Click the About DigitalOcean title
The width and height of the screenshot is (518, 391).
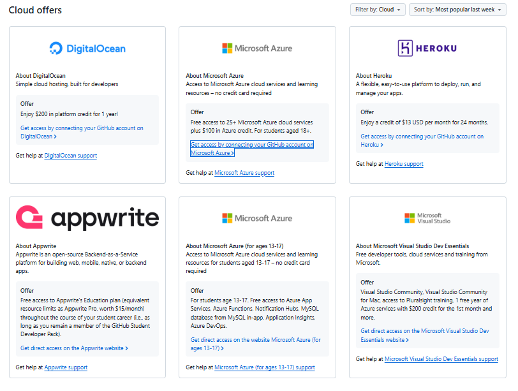click(x=41, y=76)
